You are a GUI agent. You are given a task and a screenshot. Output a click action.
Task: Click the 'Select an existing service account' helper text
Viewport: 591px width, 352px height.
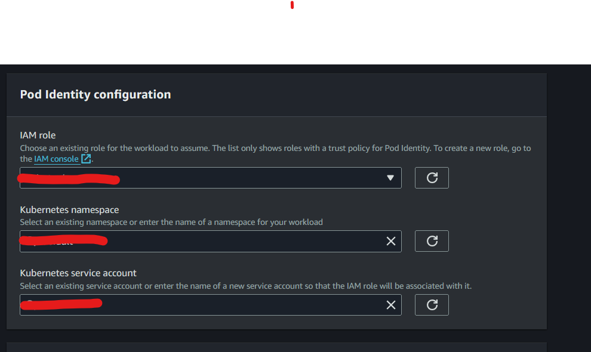point(246,286)
